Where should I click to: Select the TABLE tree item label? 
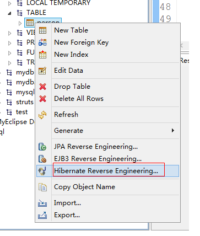(x=36, y=13)
